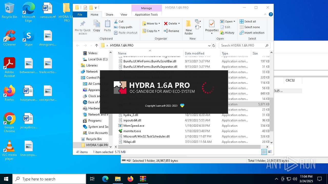Click Invert selection in ribbon
This screenshot has width=328, height=184.
pyautogui.click(x=252, y=33)
